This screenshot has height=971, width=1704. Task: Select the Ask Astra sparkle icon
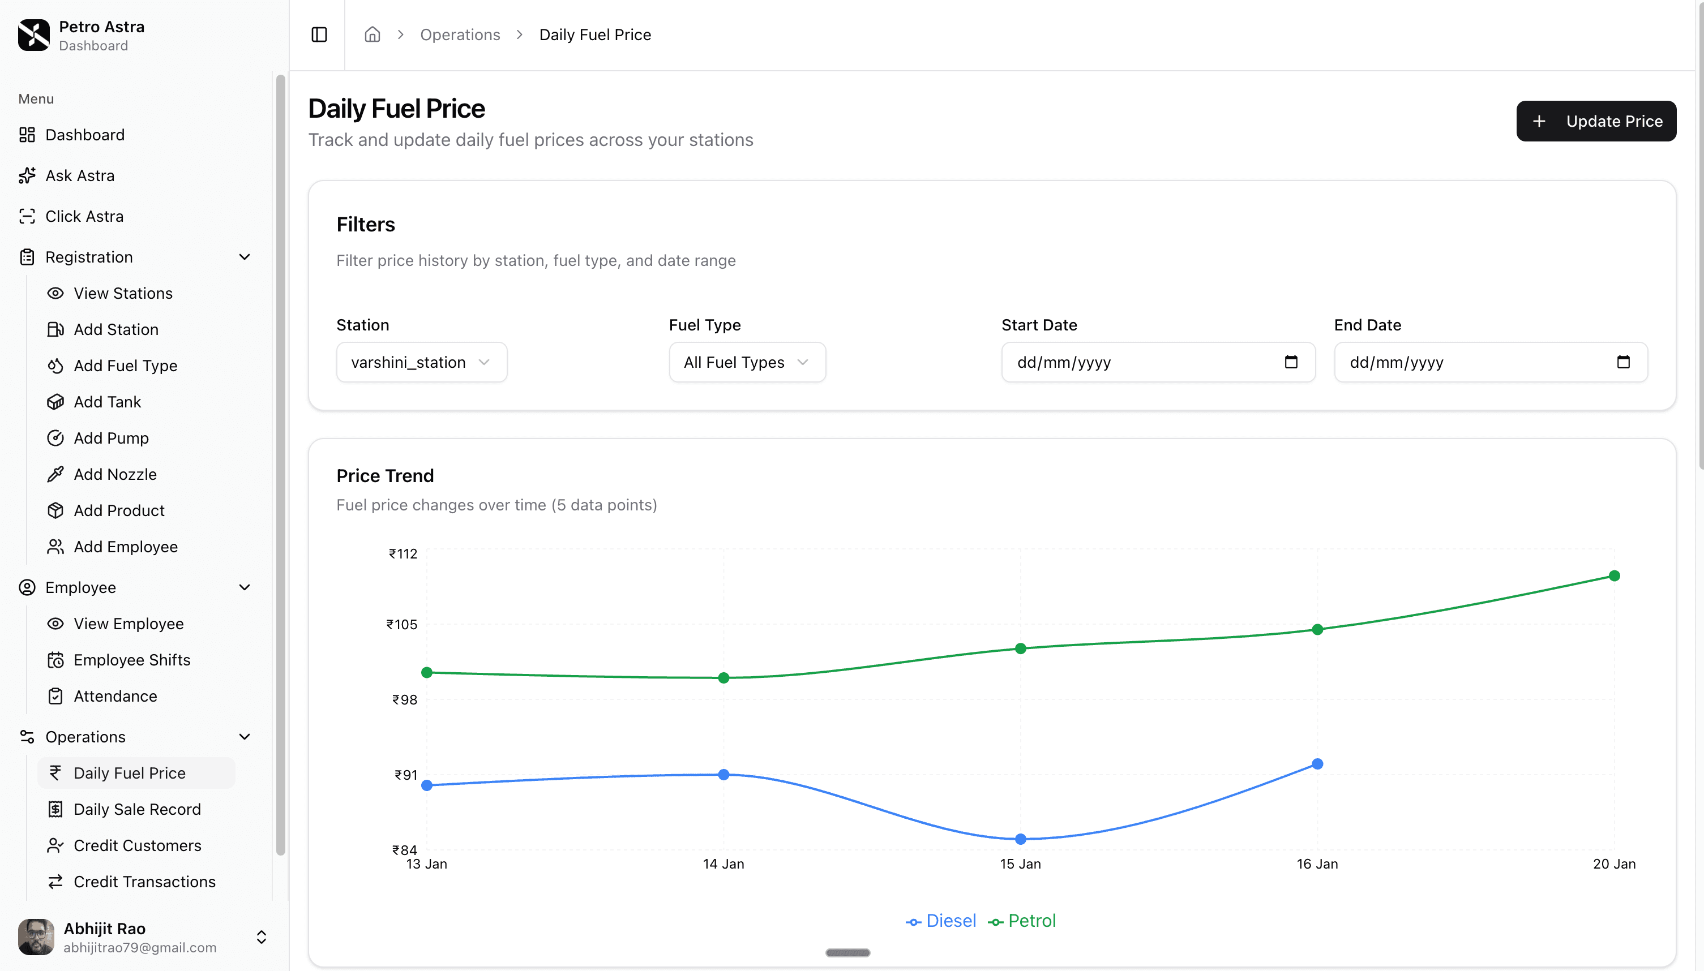27,175
